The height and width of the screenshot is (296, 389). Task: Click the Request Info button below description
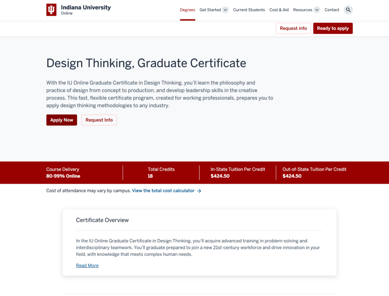[x=99, y=120]
